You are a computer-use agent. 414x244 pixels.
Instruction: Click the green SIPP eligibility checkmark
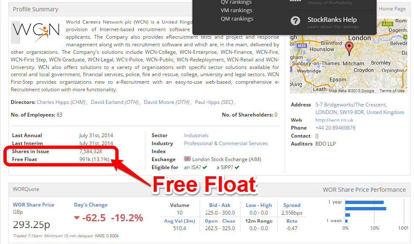[x=237, y=167]
